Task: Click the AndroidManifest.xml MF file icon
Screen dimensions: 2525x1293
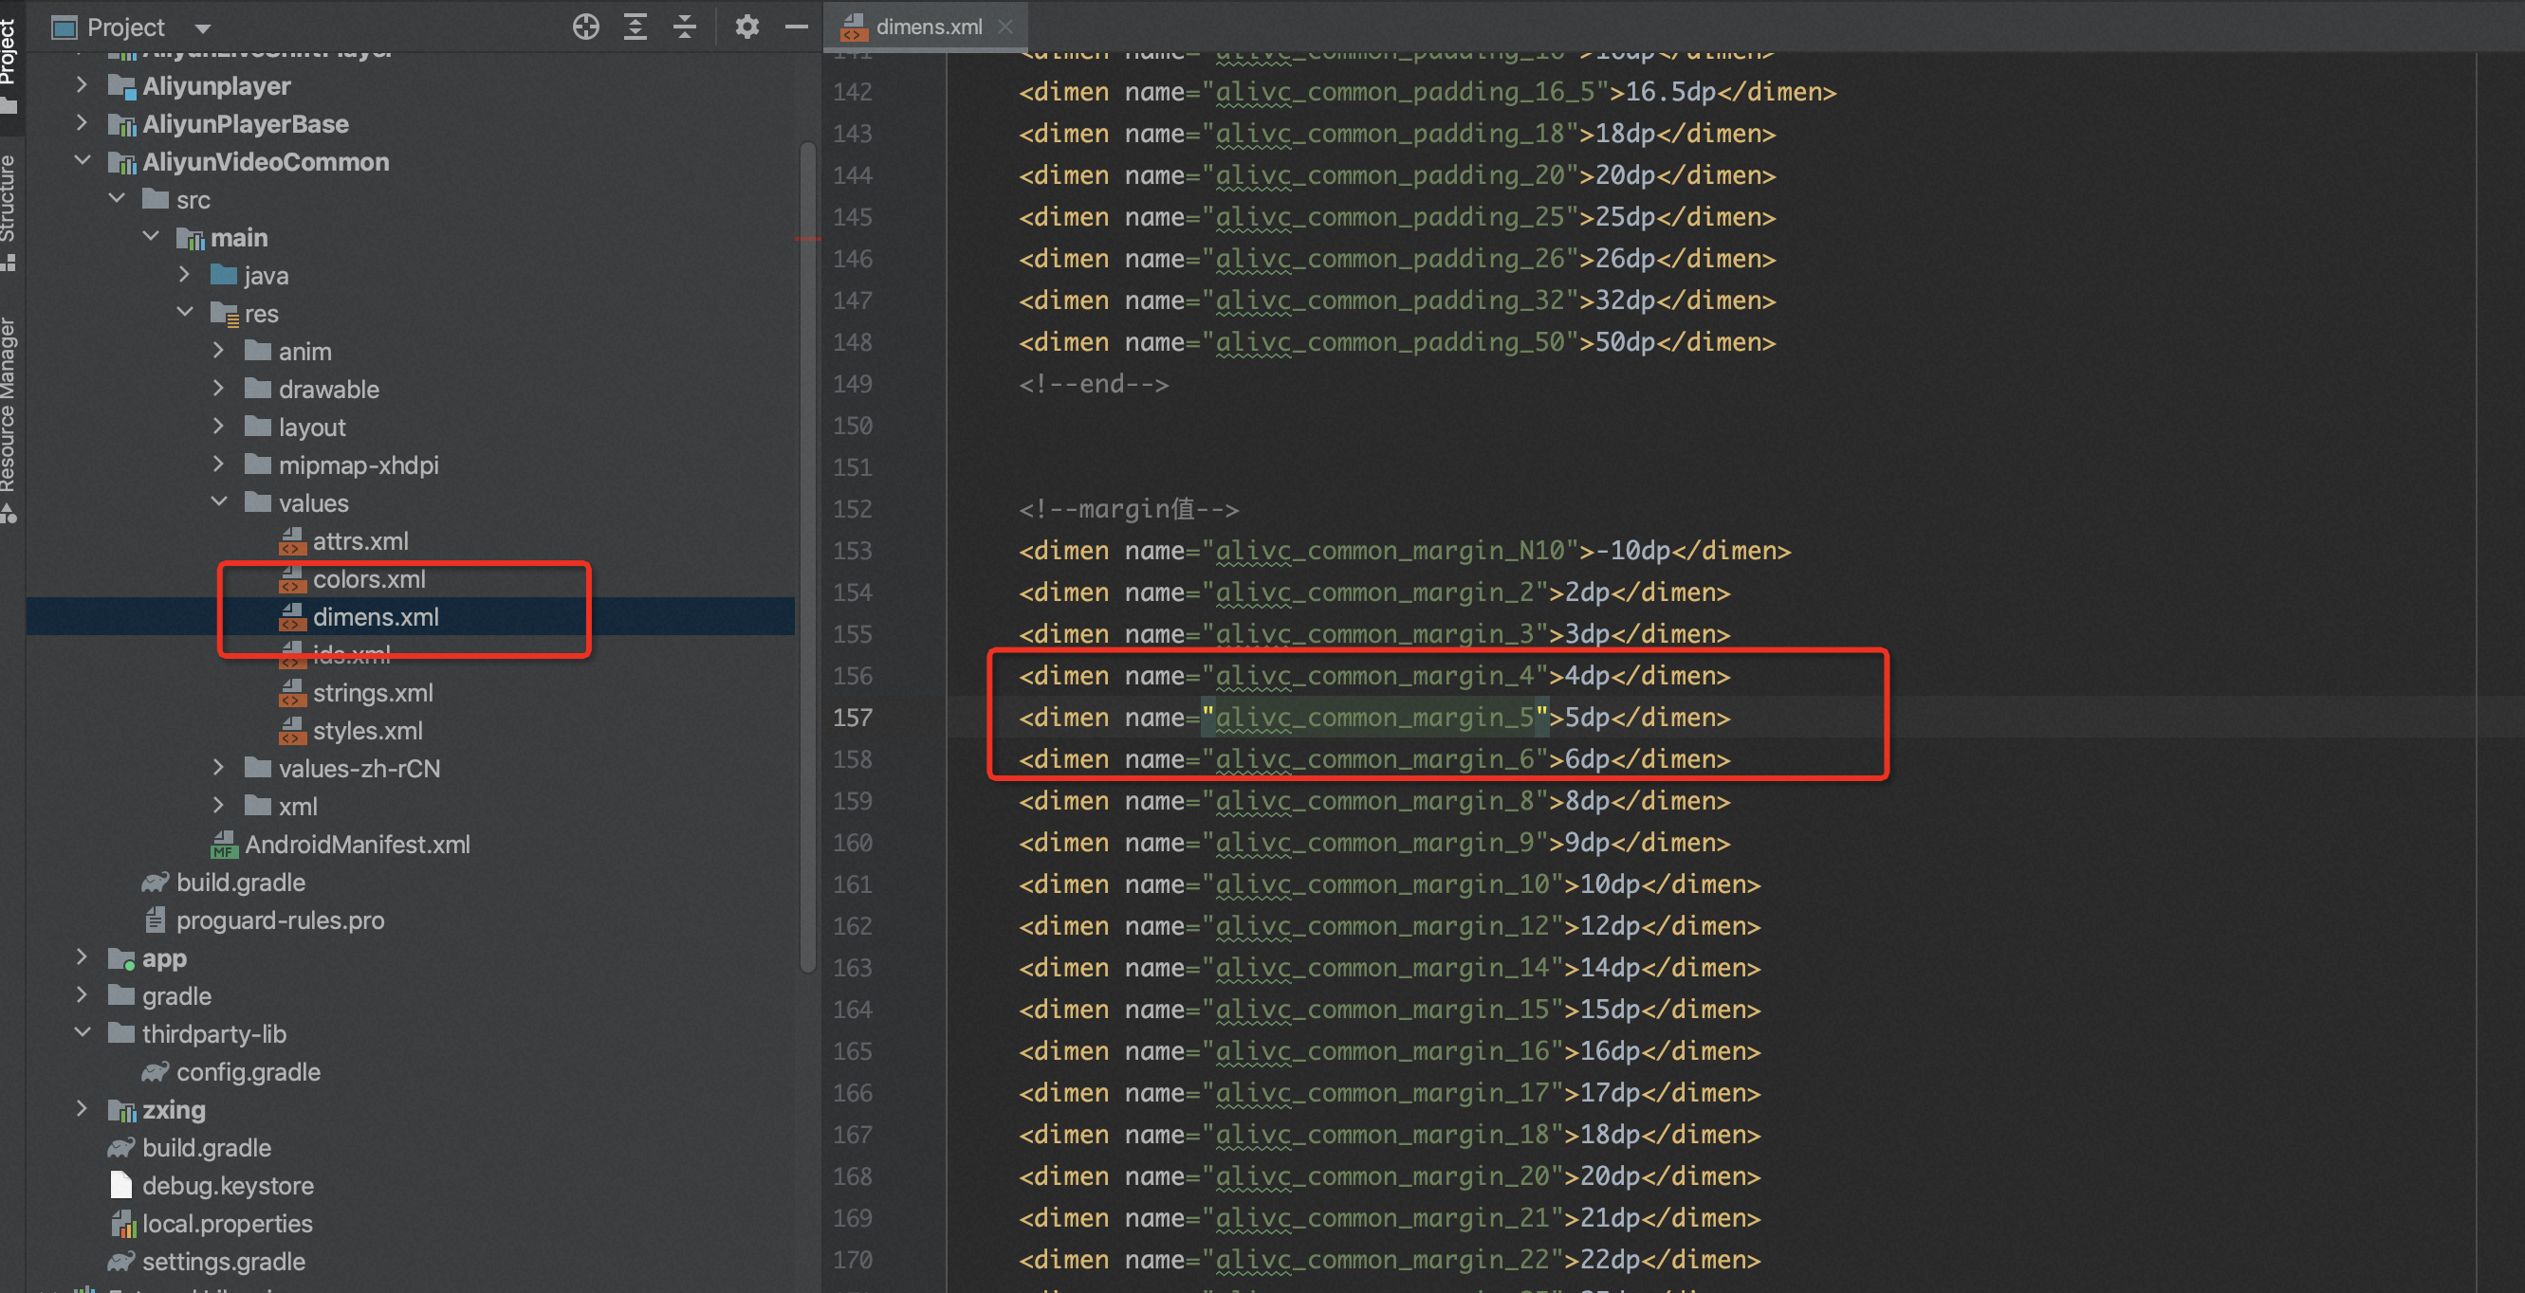Action: click(224, 845)
